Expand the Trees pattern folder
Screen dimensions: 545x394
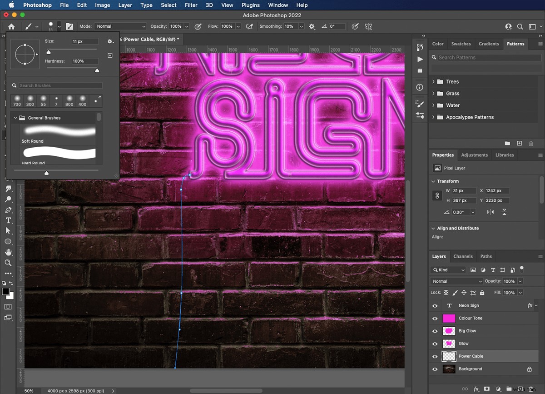(x=432, y=81)
